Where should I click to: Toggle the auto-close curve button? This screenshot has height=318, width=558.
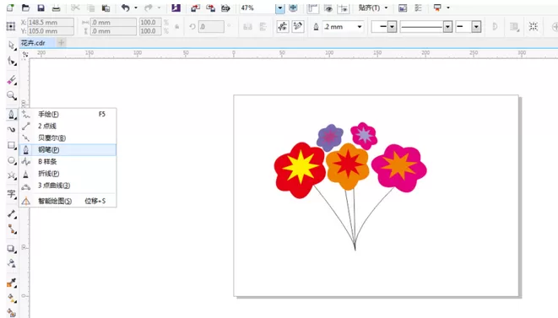283,26
